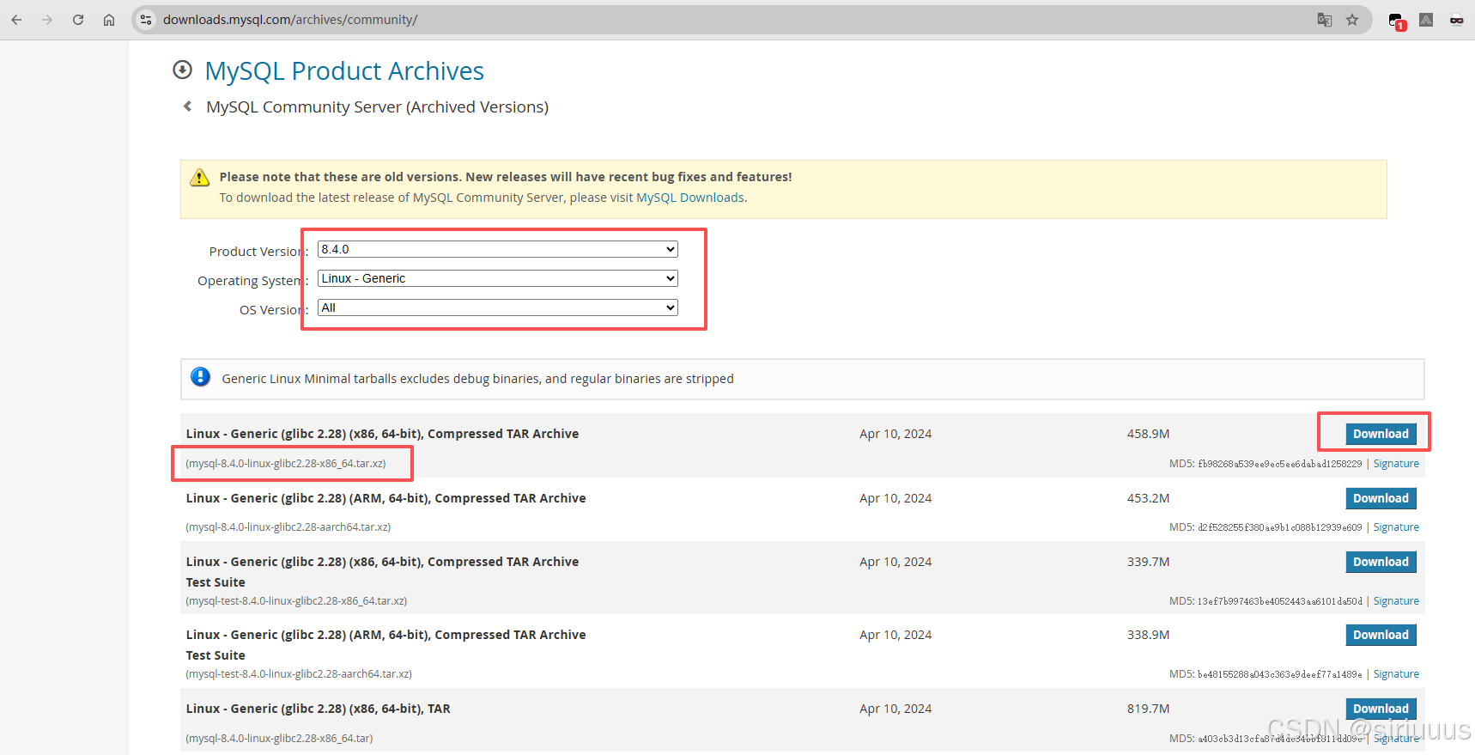Click filename mysql-8.4.0-linux-glibc2.28-x86_64.tar.xz text
Image resolution: width=1475 pixels, height=755 pixels.
pyautogui.click(x=286, y=464)
